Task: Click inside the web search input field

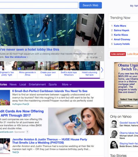Action: [39, 5]
